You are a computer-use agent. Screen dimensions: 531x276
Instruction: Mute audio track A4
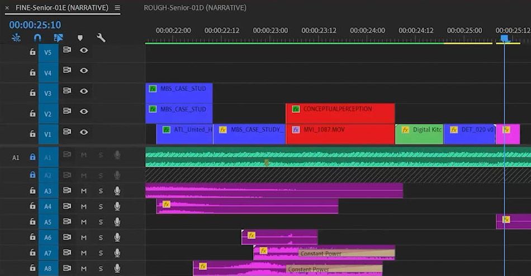coord(84,206)
